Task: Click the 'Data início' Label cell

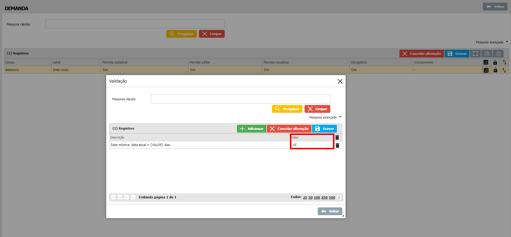Action: pos(76,70)
